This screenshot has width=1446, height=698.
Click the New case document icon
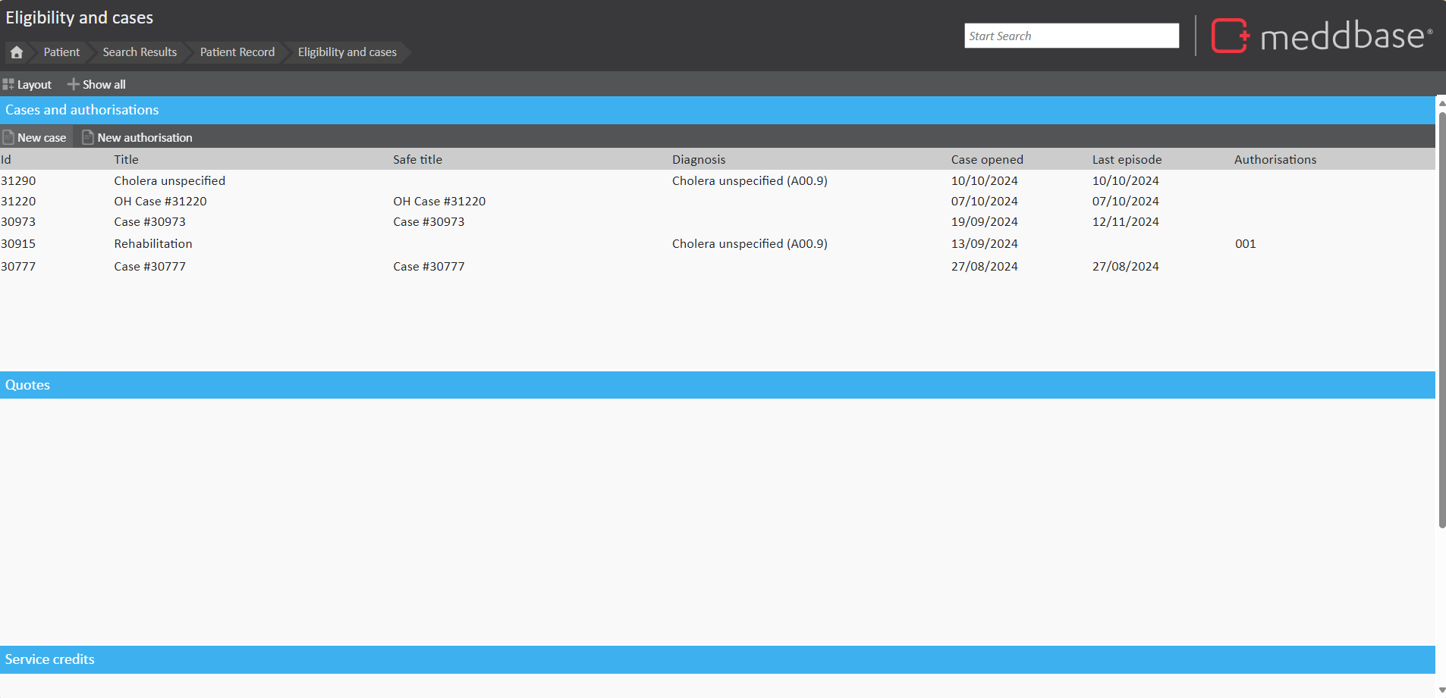[x=9, y=137]
